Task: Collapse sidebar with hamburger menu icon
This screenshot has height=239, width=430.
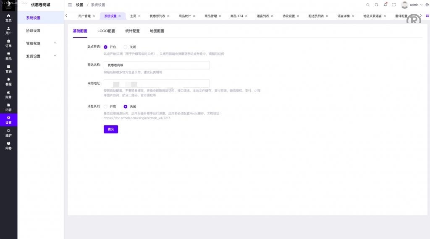Action: (70, 5)
